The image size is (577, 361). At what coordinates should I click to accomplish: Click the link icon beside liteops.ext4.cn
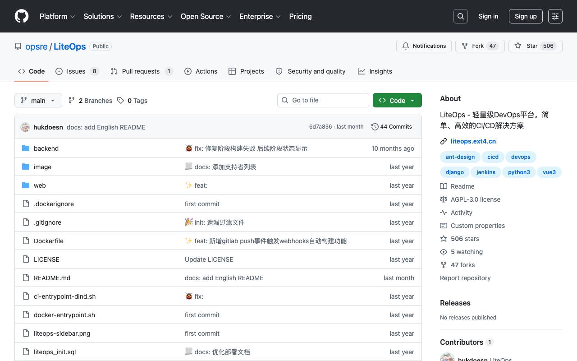444,141
